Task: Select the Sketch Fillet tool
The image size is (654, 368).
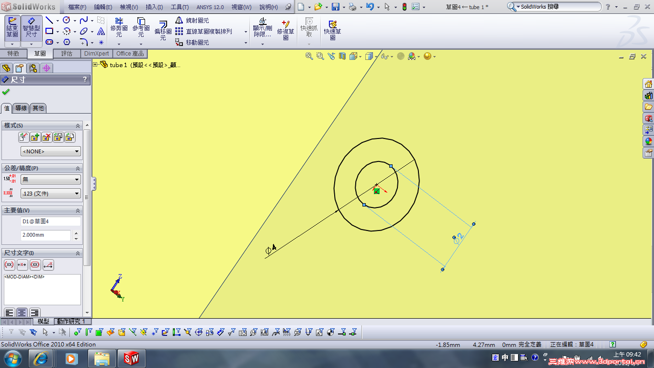Action: pyautogui.click(x=84, y=42)
